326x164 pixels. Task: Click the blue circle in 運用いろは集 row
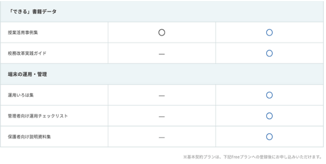click(x=269, y=95)
